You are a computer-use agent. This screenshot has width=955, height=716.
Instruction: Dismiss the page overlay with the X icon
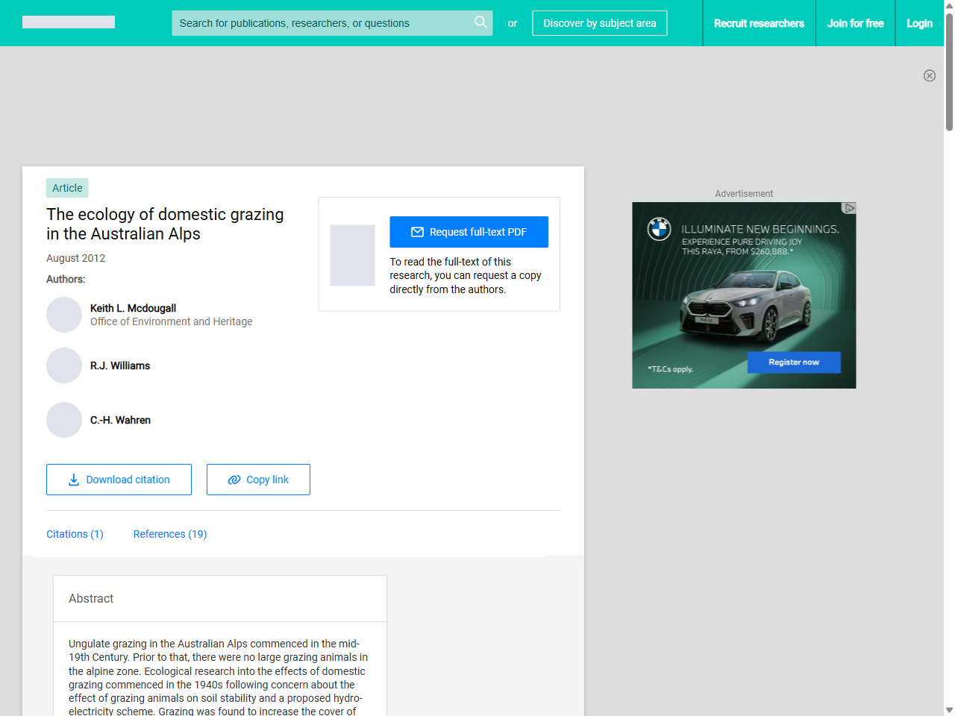pyautogui.click(x=930, y=75)
